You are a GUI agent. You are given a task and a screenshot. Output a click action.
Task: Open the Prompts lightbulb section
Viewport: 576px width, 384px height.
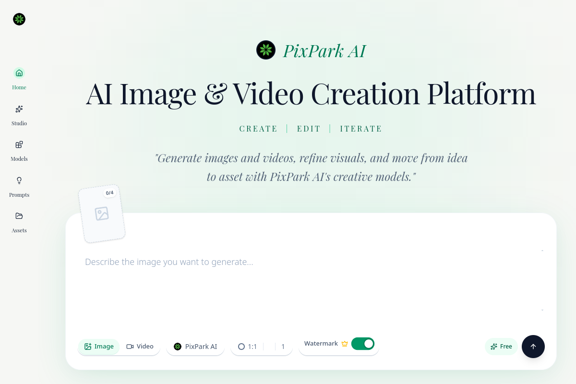(19, 186)
